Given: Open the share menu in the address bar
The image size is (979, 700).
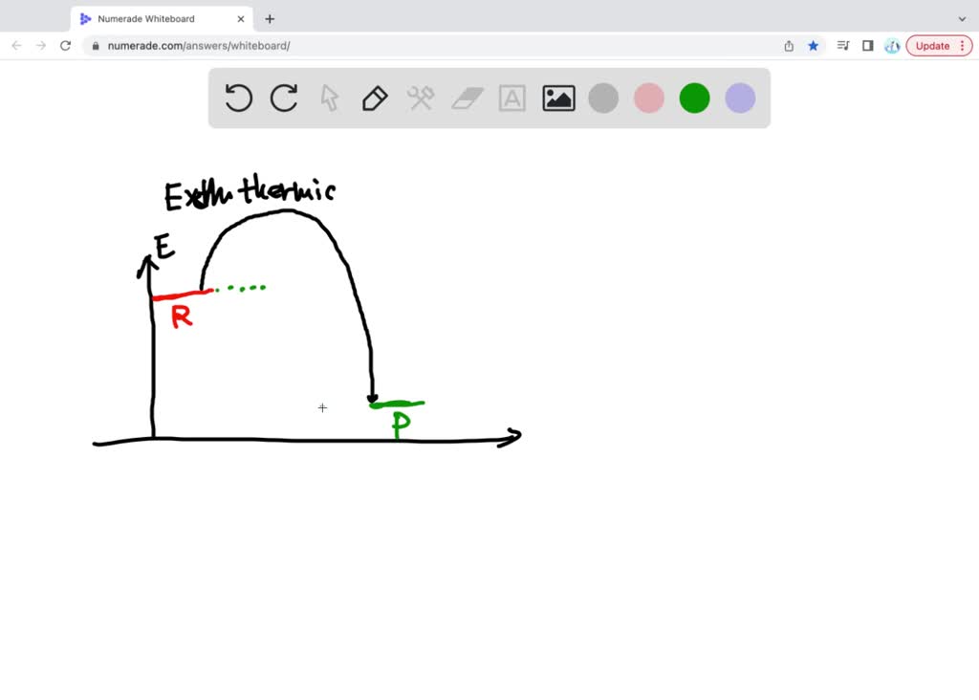Looking at the screenshot, I should pos(788,45).
